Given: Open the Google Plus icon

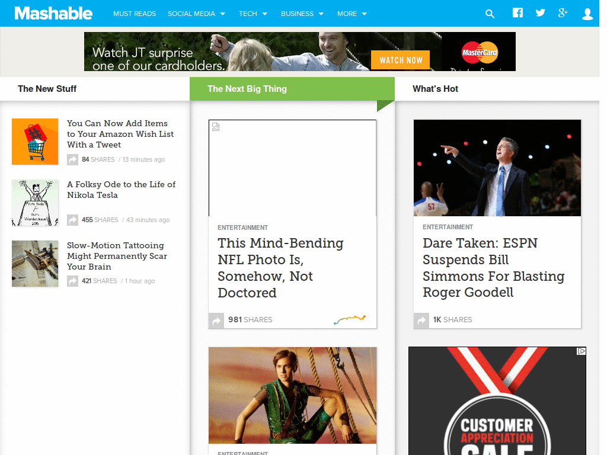Looking at the screenshot, I should tap(563, 13).
